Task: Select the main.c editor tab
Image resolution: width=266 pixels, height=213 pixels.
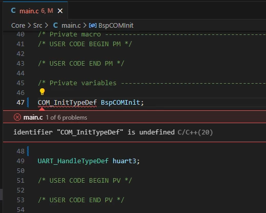Action: click(x=35, y=11)
